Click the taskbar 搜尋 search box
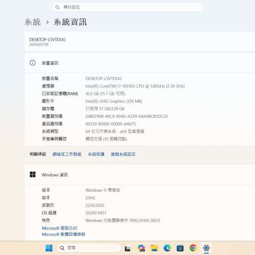Viewport: 255px width, 255px height. [89, 248]
